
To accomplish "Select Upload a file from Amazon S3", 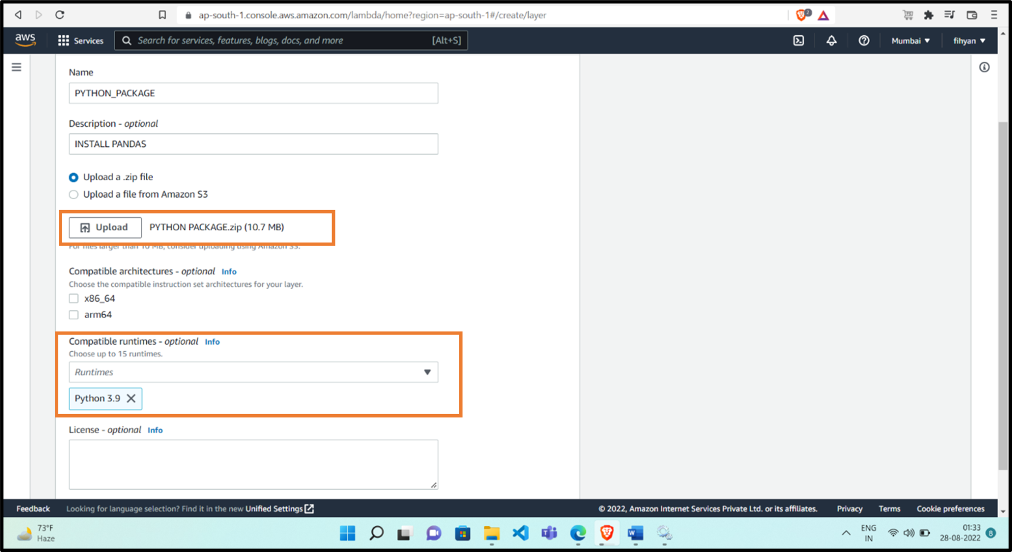I will click(x=74, y=194).
